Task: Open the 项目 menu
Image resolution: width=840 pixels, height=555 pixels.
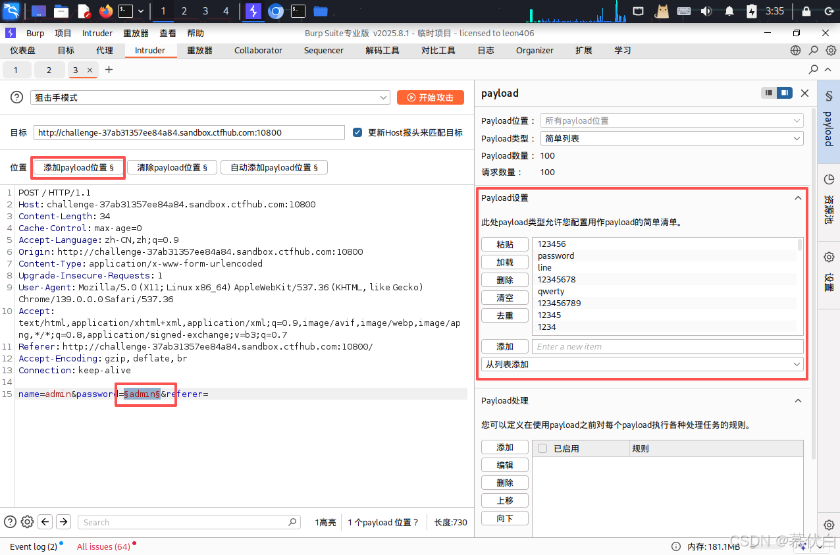Action: click(x=63, y=33)
